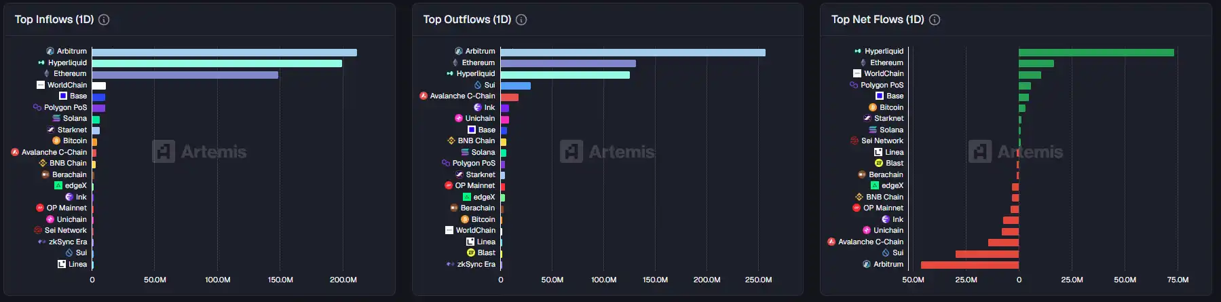Screen dimensions: 1221x302
Task: Select the Hyperliquid icon in Top Net Flows
Action: (x=858, y=51)
